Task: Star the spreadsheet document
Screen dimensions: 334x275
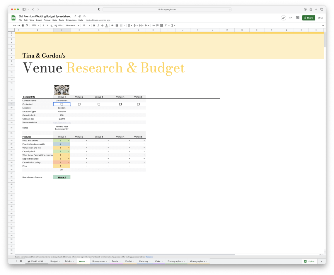Action: [75, 16]
